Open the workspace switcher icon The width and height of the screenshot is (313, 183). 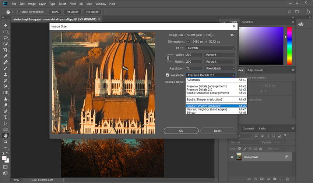pos(297,12)
